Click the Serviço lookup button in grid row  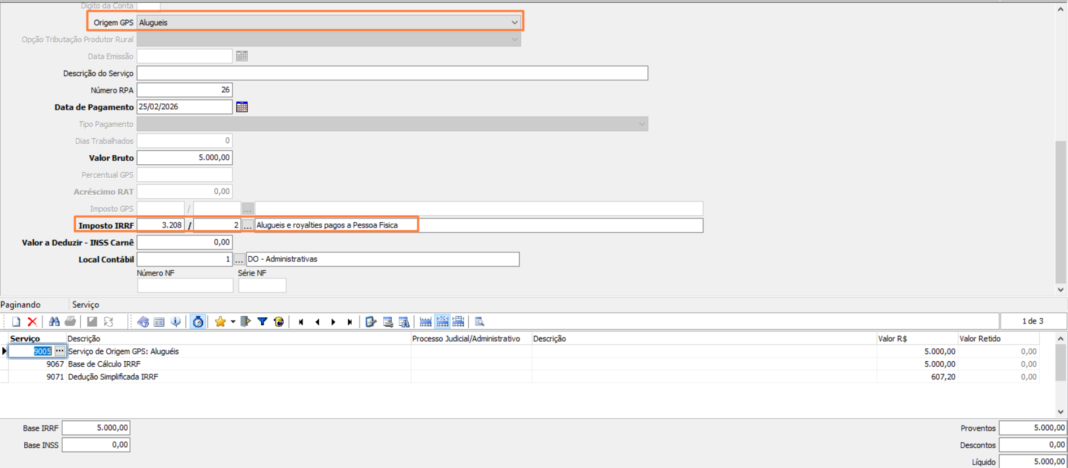tap(59, 351)
